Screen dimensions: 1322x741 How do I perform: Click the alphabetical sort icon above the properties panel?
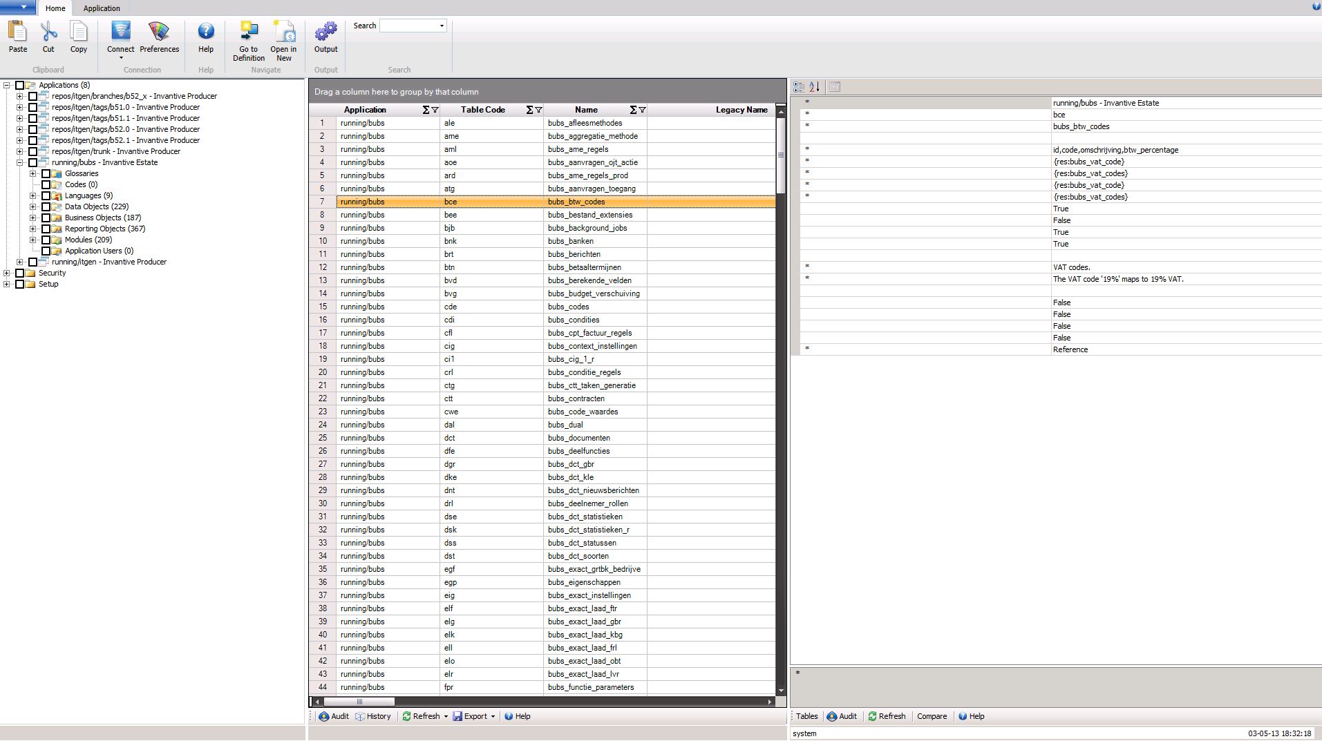point(815,86)
